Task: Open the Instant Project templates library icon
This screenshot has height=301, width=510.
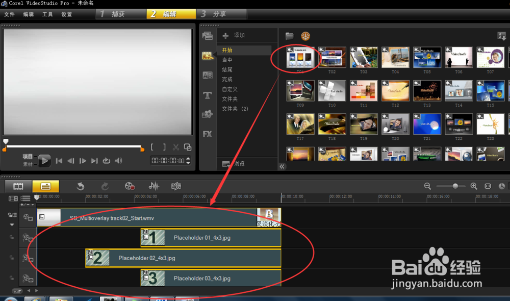Action: coord(207,56)
